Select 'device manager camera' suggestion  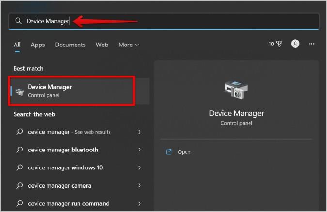79,185
